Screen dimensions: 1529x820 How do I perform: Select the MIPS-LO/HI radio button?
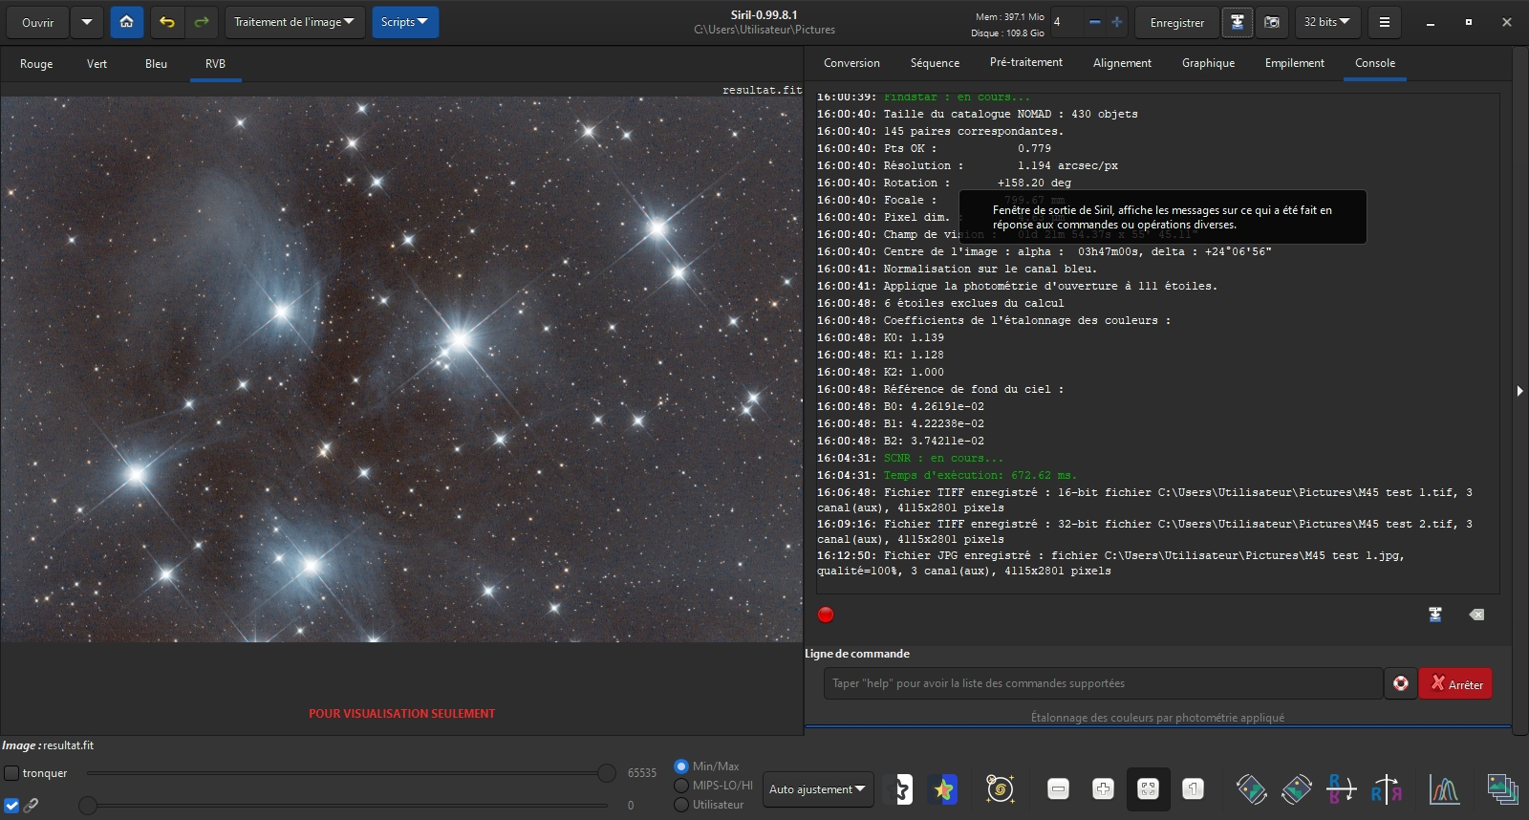(x=681, y=785)
